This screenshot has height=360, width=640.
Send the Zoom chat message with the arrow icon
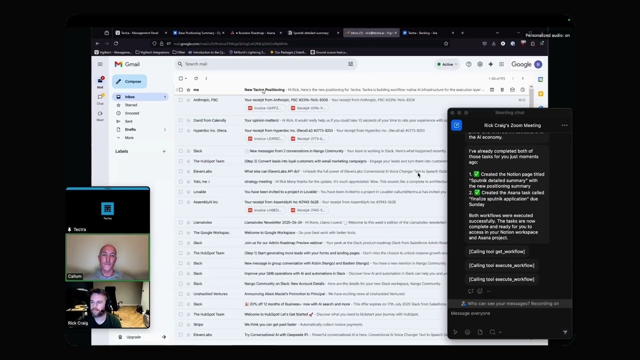[x=565, y=332]
